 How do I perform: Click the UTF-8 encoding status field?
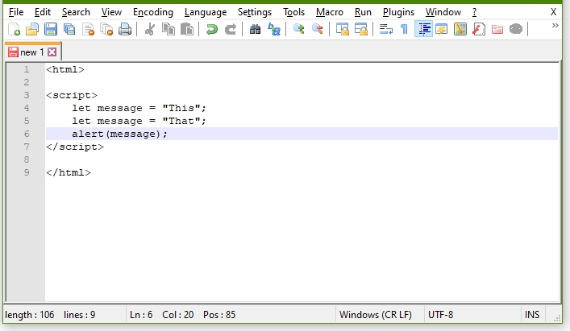[x=440, y=315]
